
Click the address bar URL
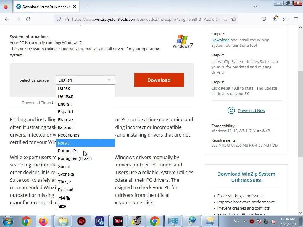click(x=146, y=19)
